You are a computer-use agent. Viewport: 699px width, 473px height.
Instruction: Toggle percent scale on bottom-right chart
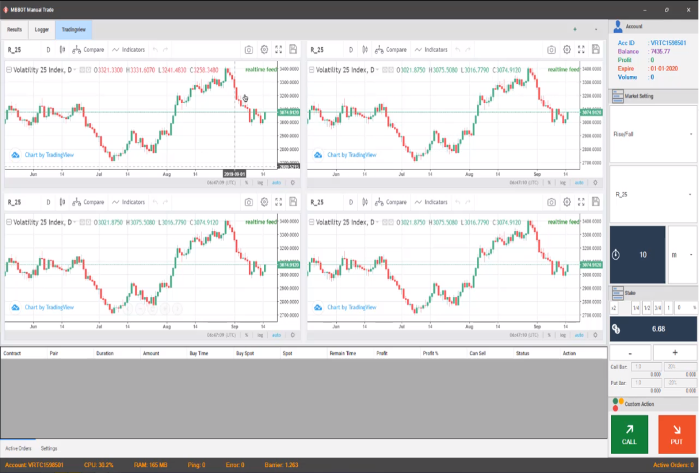coord(549,335)
